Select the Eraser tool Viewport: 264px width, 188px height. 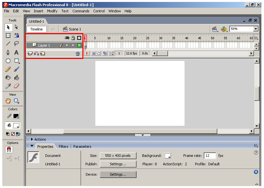pos(17,86)
